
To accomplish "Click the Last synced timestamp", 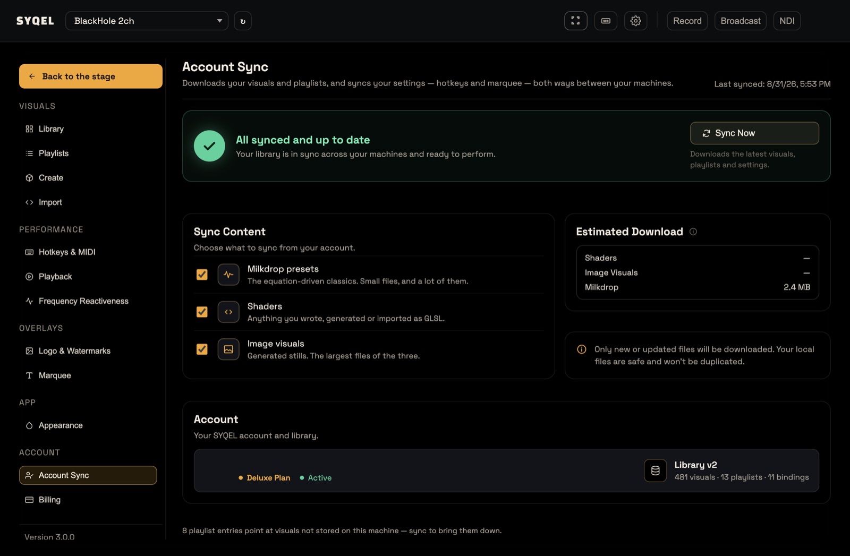I will click(772, 84).
